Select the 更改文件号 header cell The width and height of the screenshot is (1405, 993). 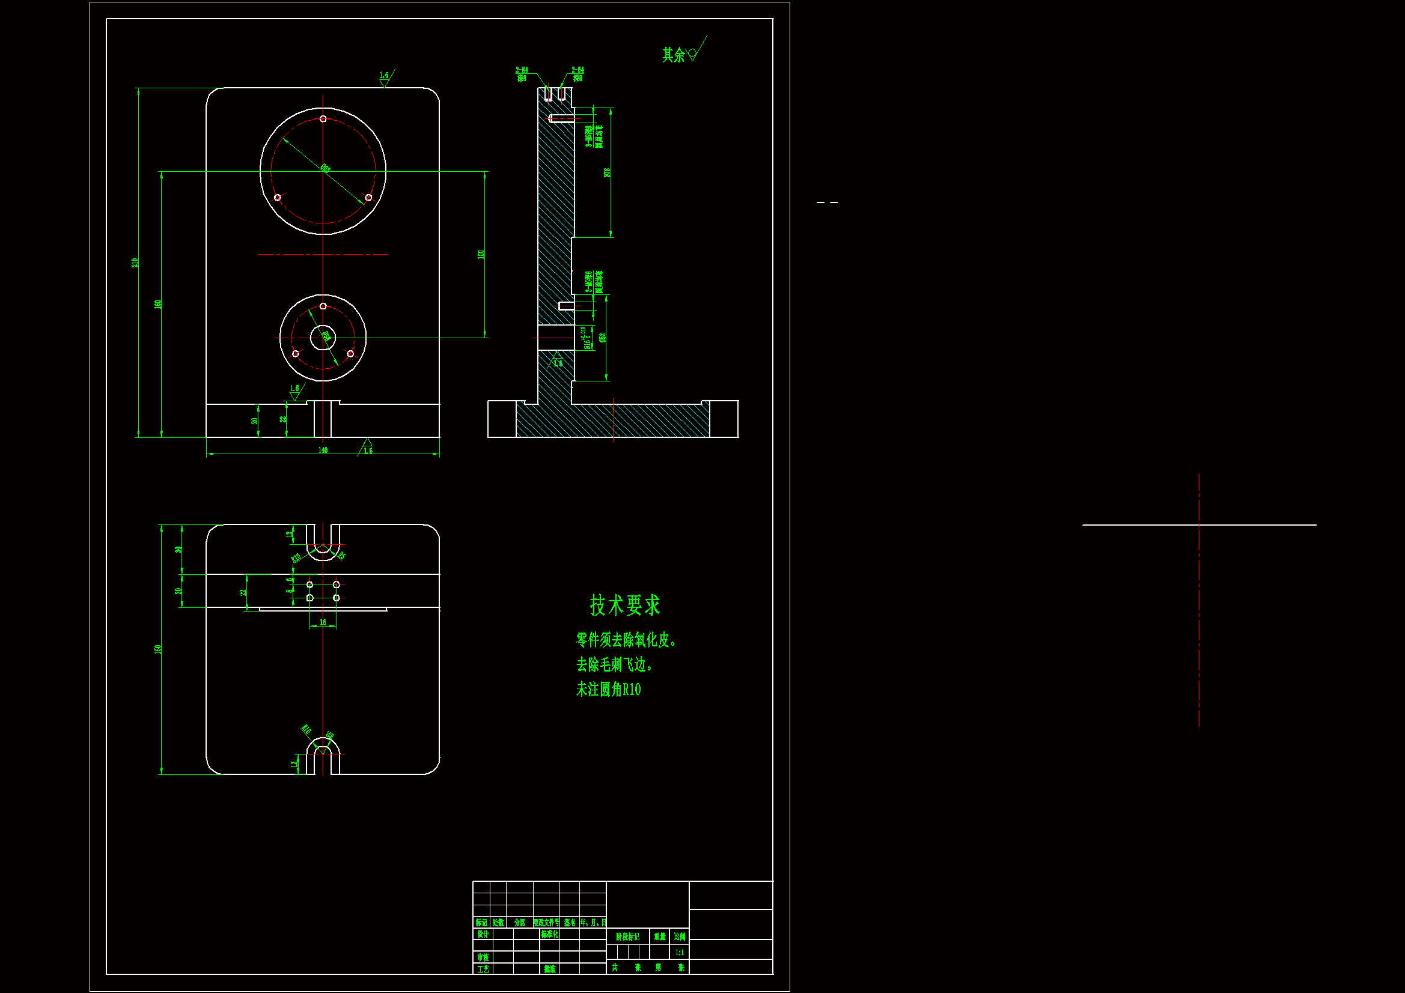[x=546, y=922]
